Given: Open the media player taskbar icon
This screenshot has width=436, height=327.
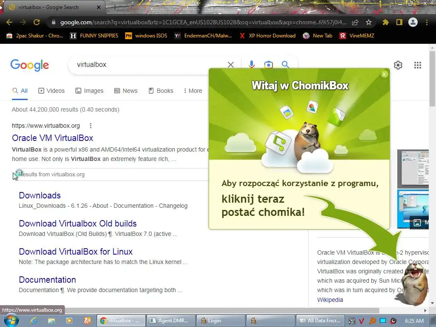Looking at the screenshot, I should [x=69, y=321].
